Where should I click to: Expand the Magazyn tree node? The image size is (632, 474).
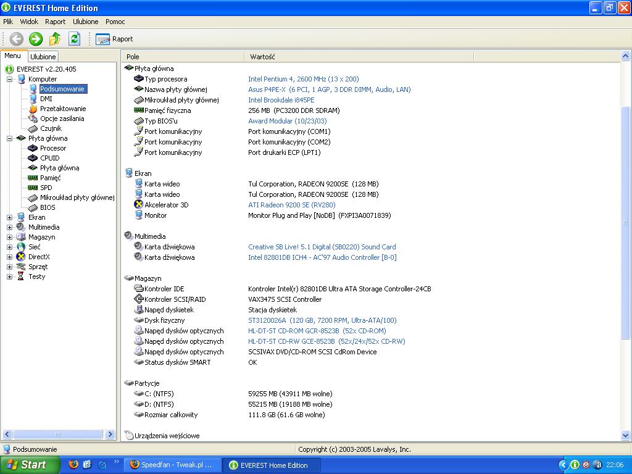click(10, 237)
